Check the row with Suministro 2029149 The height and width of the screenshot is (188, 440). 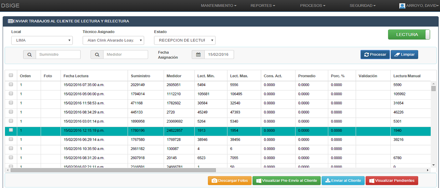tap(11, 85)
